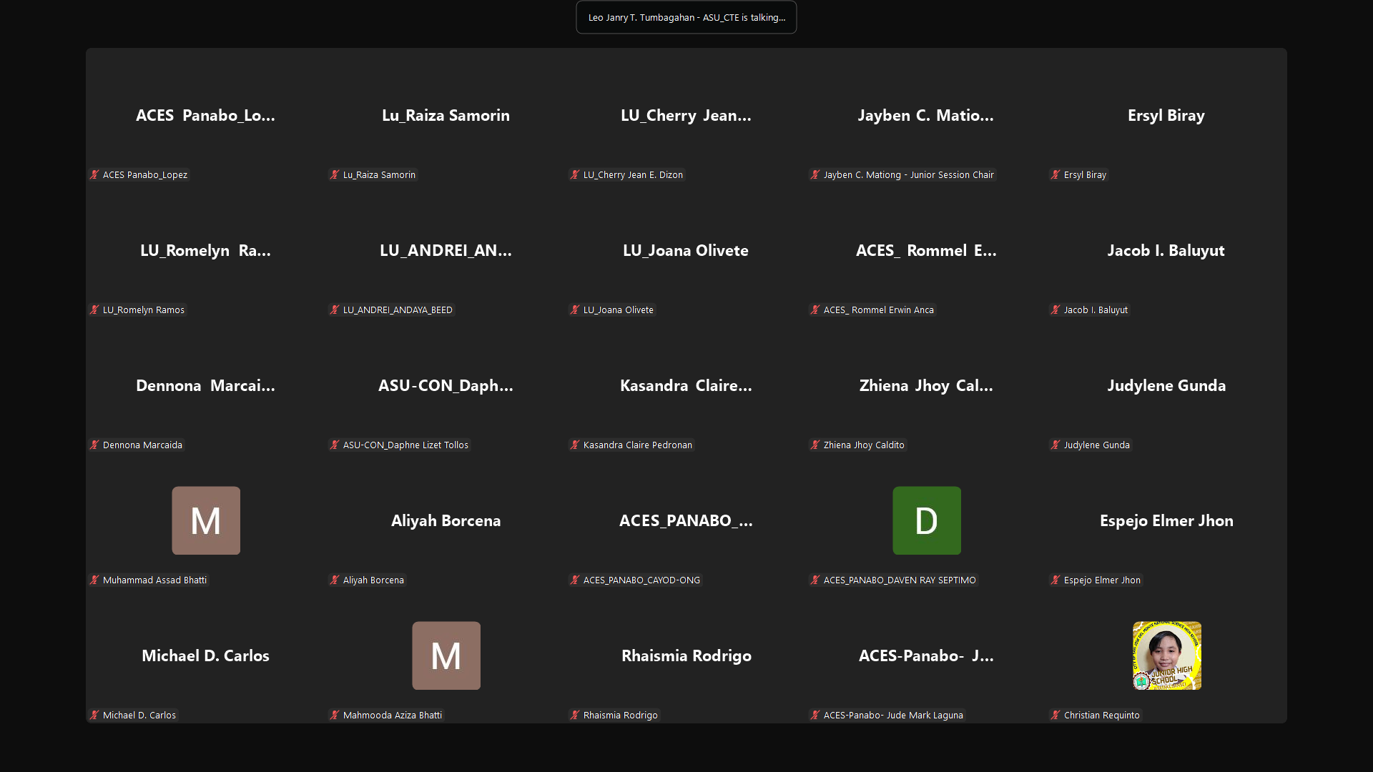The width and height of the screenshot is (1373, 772).
Task: Click ASU-CON_Daphne Lizet Tollos name label
Action: tap(405, 445)
